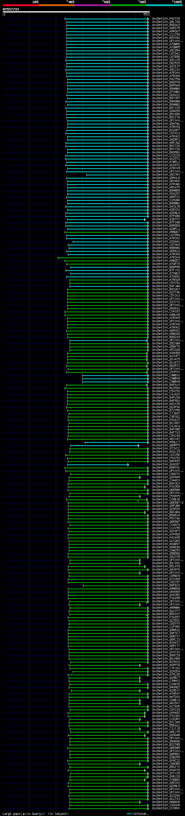Select the UniRef100_B9GFP9 label
The height and width of the screenshot is (816, 185).
tap(166, 82)
